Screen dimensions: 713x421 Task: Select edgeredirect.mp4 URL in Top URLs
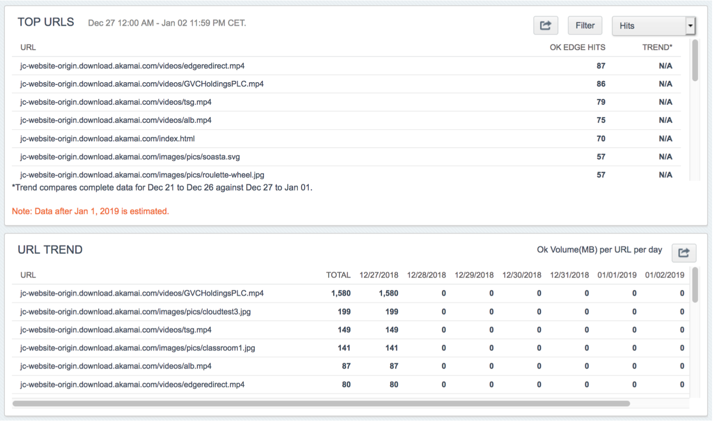[132, 66]
